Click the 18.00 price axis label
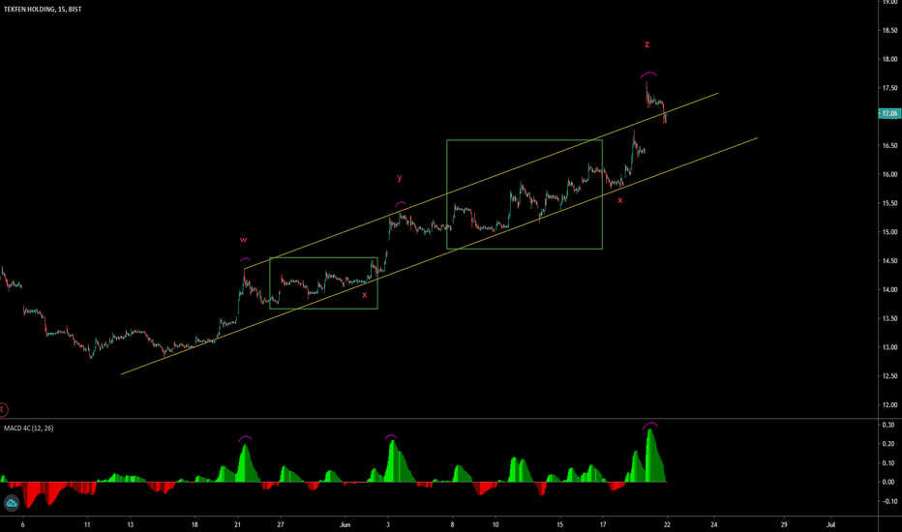 [x=889, y=59]
